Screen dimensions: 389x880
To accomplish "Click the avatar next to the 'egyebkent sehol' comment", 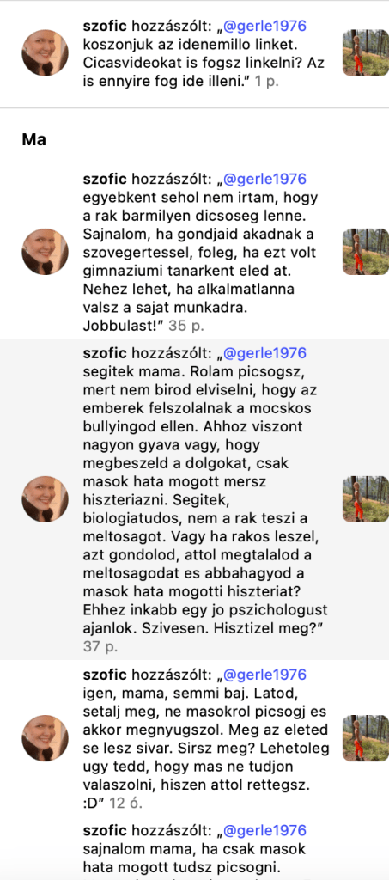I will (45, 252).
